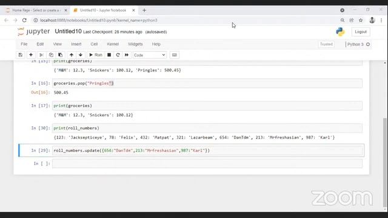Rename the notebook title Untitled10

pos(68,31)
